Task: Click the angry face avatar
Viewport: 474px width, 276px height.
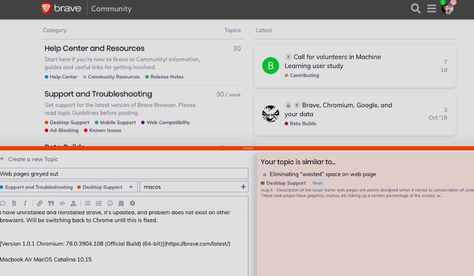Action: (x=270, y=113)
